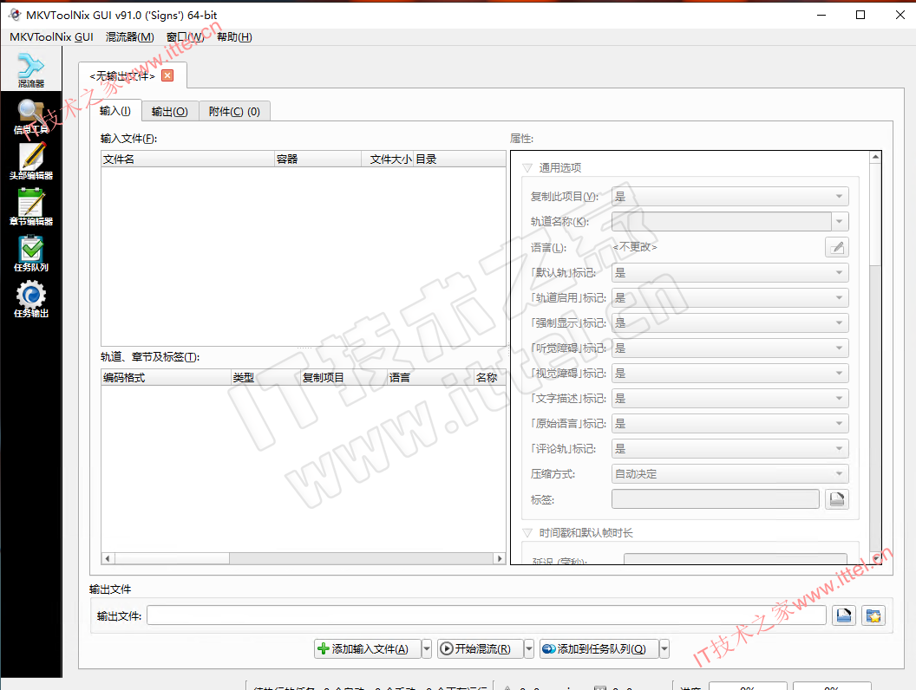The image size is (916, 690).
Task: Click the 输出文件 path input field
Action: pos(487,615)
